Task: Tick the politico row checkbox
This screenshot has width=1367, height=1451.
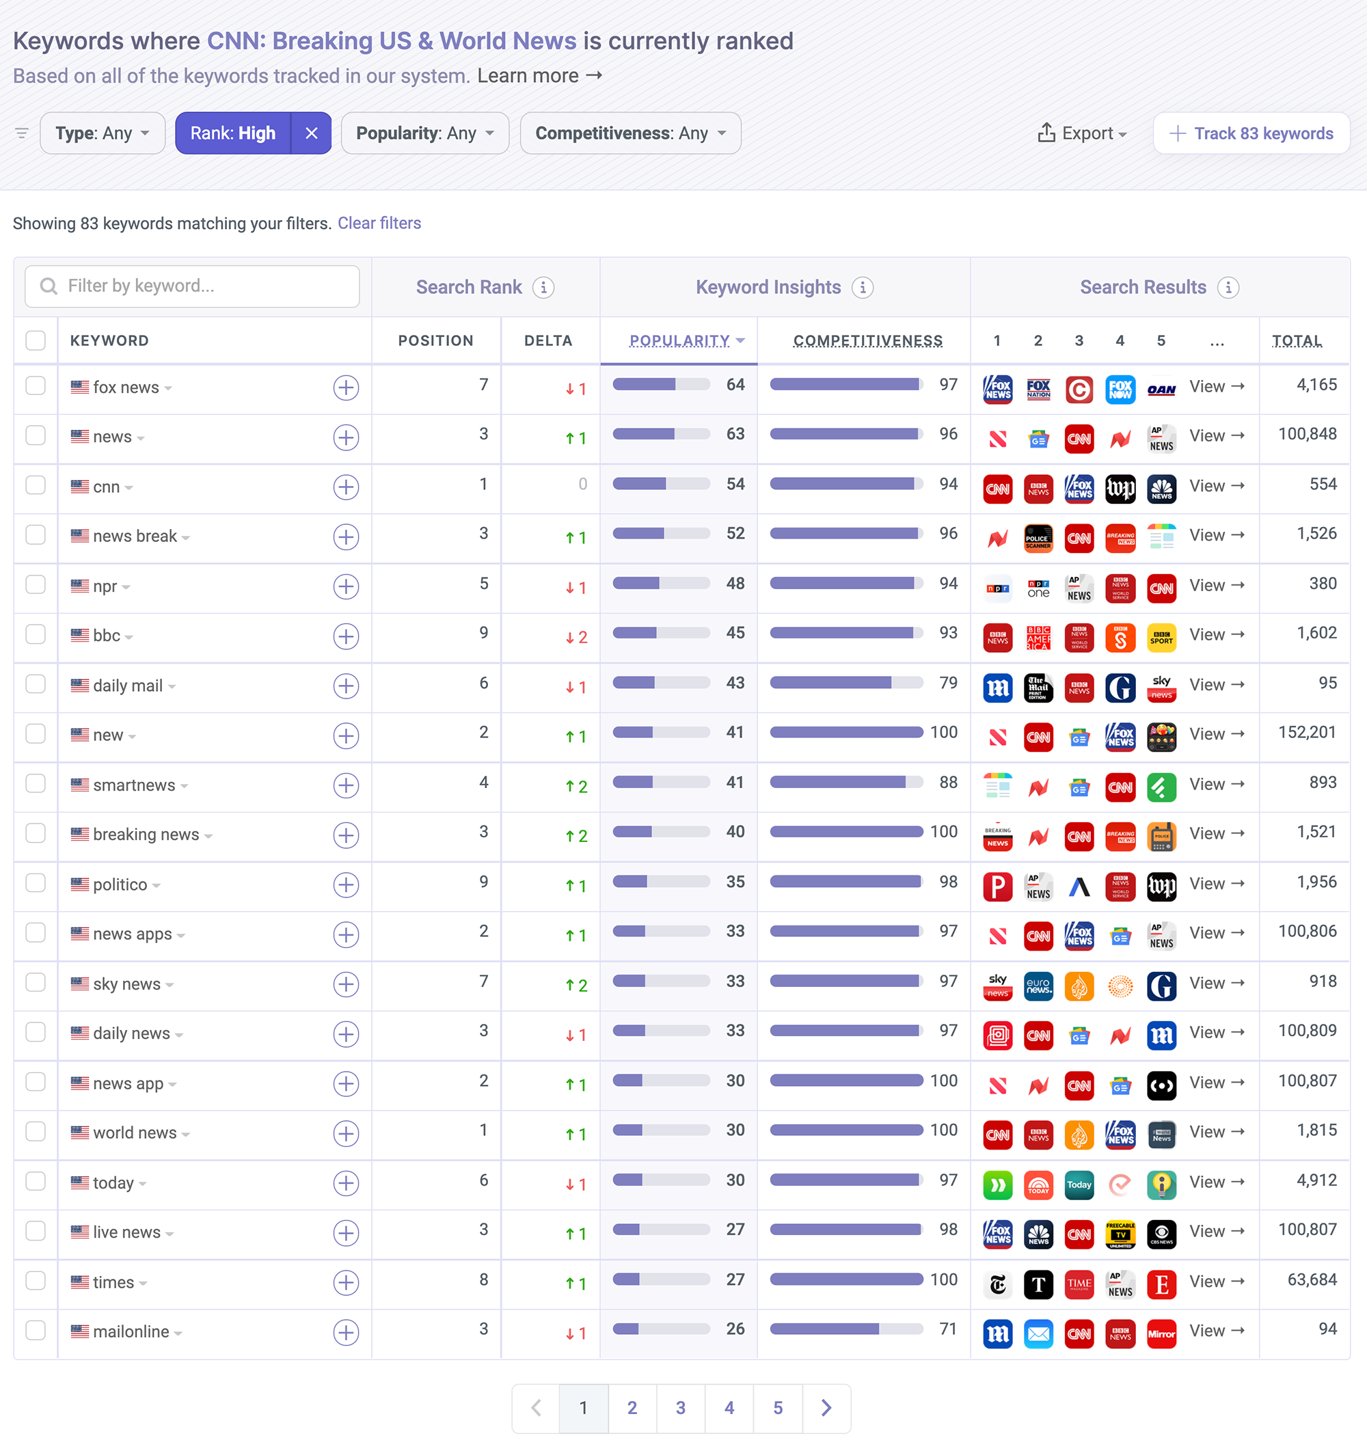Action: 35,882
